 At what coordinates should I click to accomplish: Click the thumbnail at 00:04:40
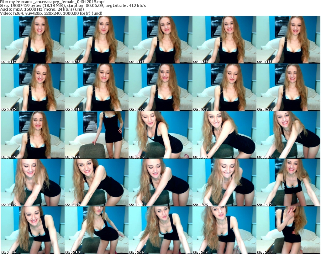click(x=288, y=183)
